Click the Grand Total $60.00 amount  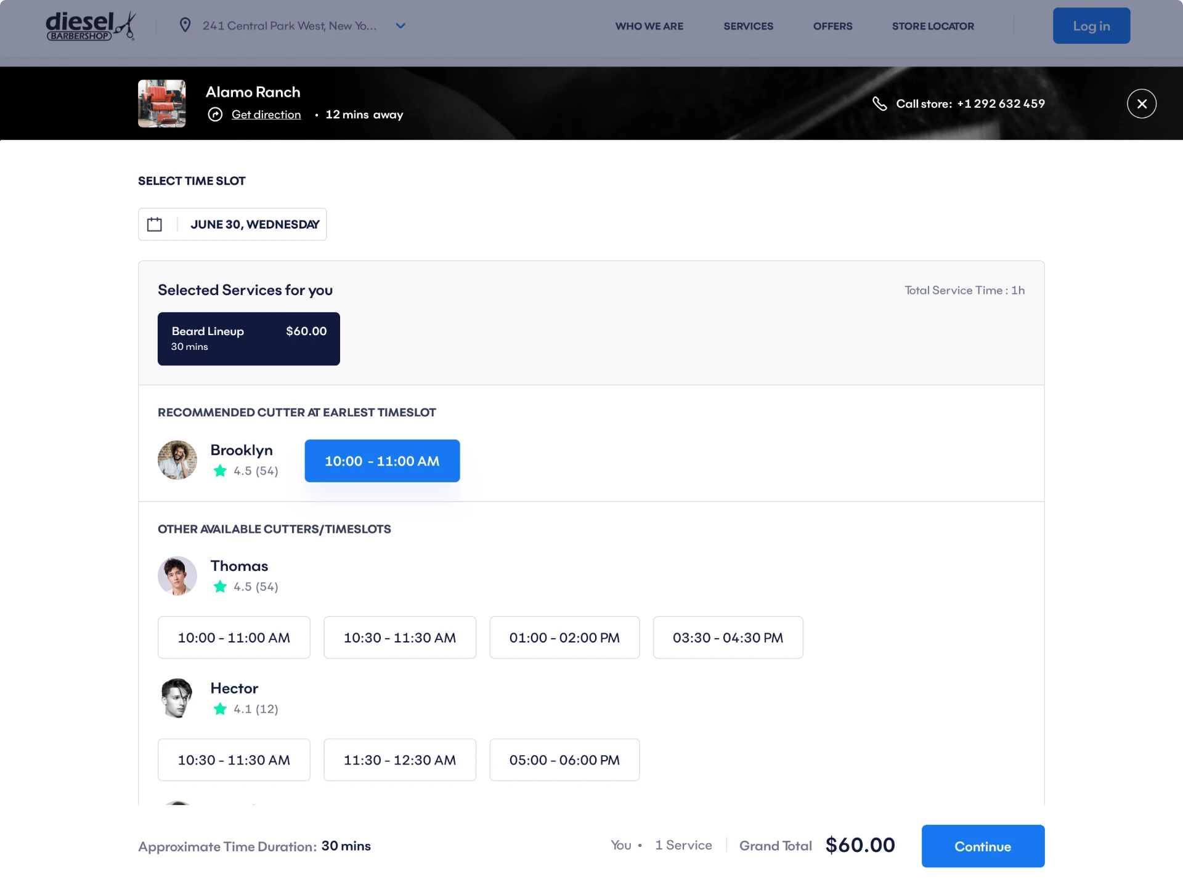(x=860, y=846)
